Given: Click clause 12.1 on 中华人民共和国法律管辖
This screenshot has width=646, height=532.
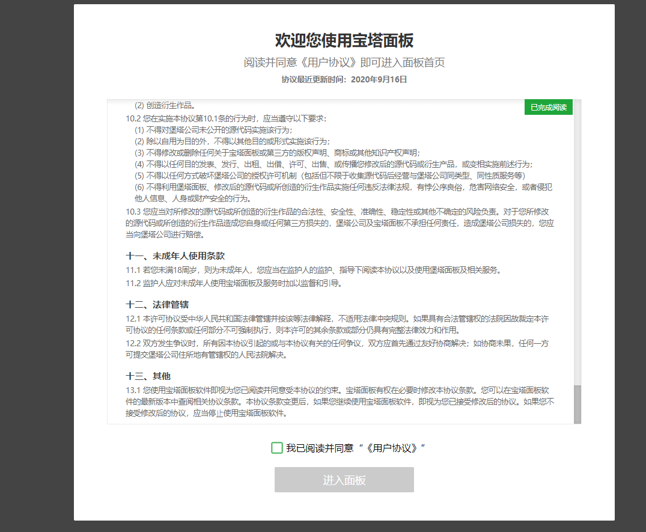Looking at the screenshot, I should click(337, 325).
